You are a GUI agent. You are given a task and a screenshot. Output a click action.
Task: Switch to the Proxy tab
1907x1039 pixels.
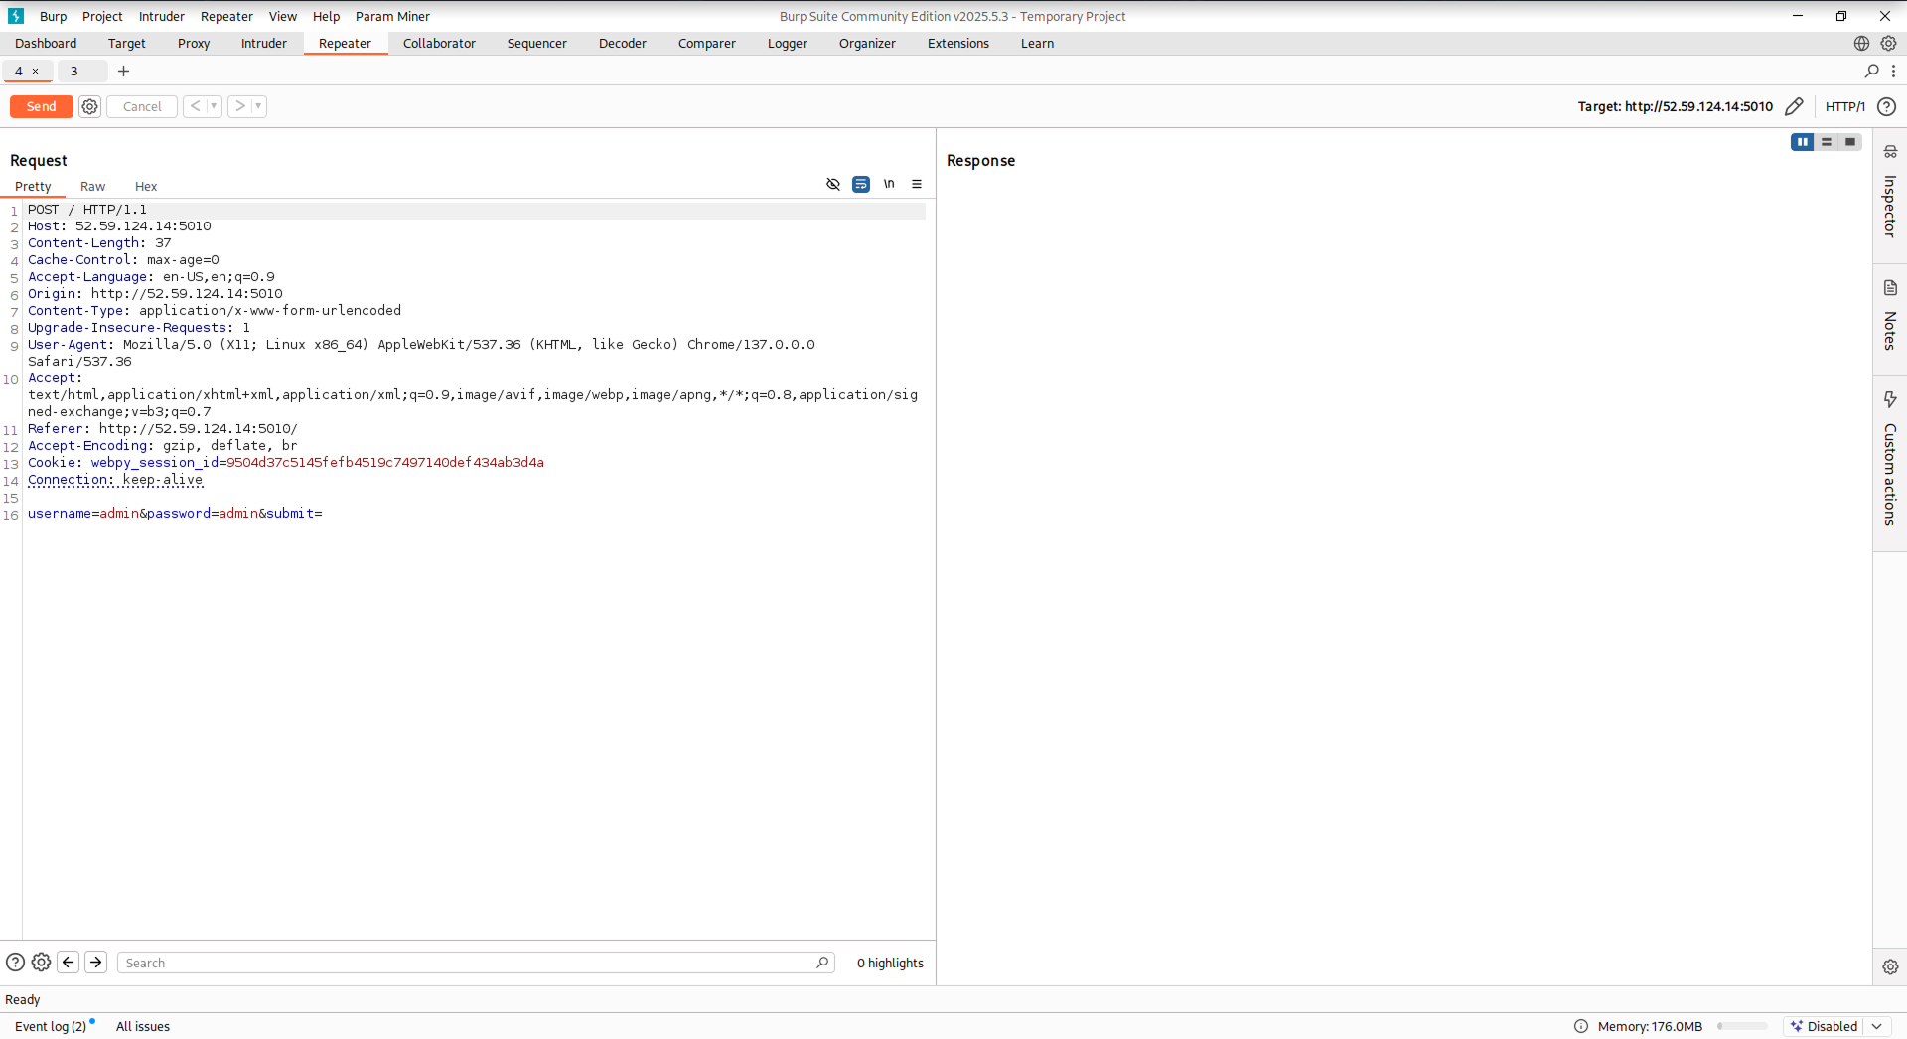coord(194,43)
